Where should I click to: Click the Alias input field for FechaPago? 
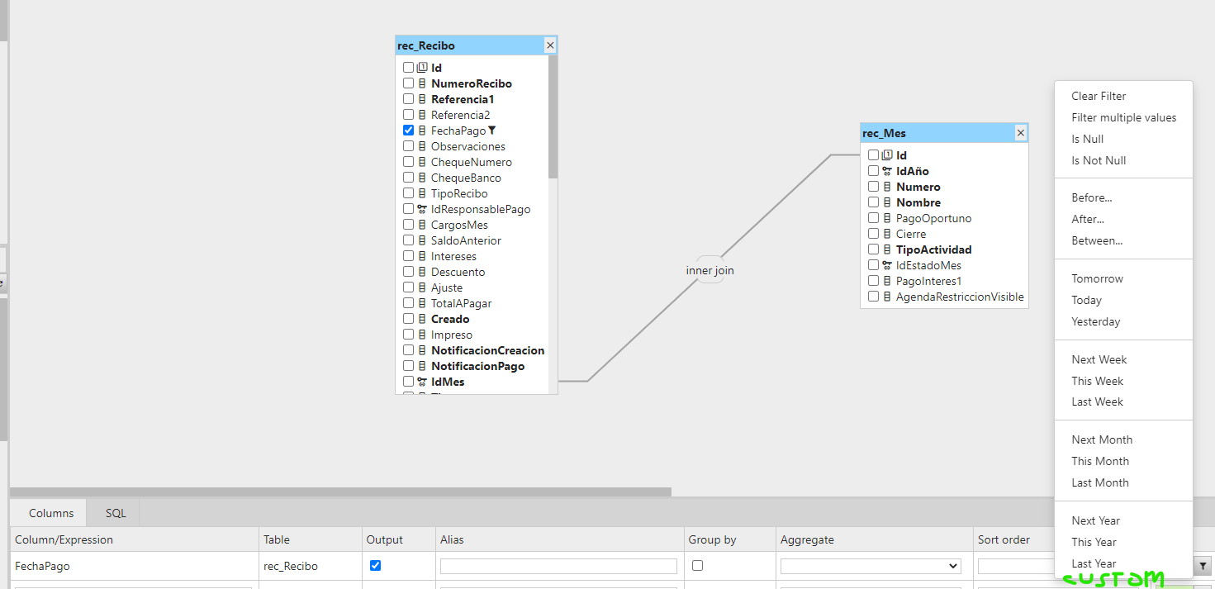tap(558, 566)
